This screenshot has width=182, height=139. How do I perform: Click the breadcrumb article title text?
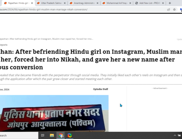coord(46,39)
